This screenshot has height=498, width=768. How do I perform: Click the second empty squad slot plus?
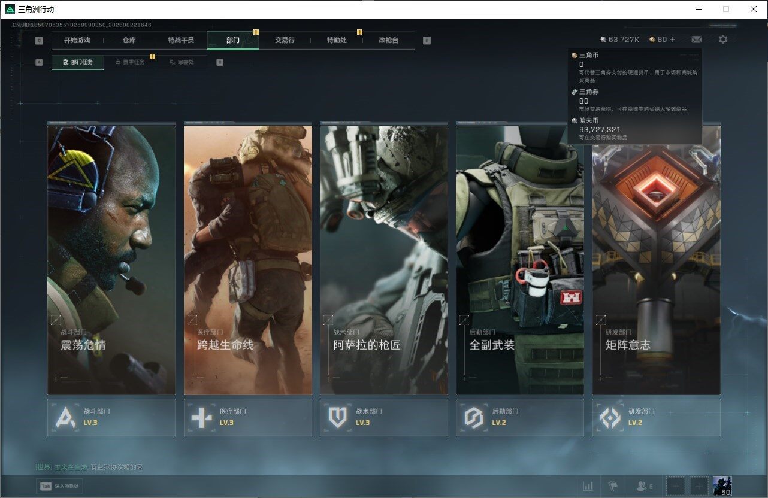(x=699, y=487)
